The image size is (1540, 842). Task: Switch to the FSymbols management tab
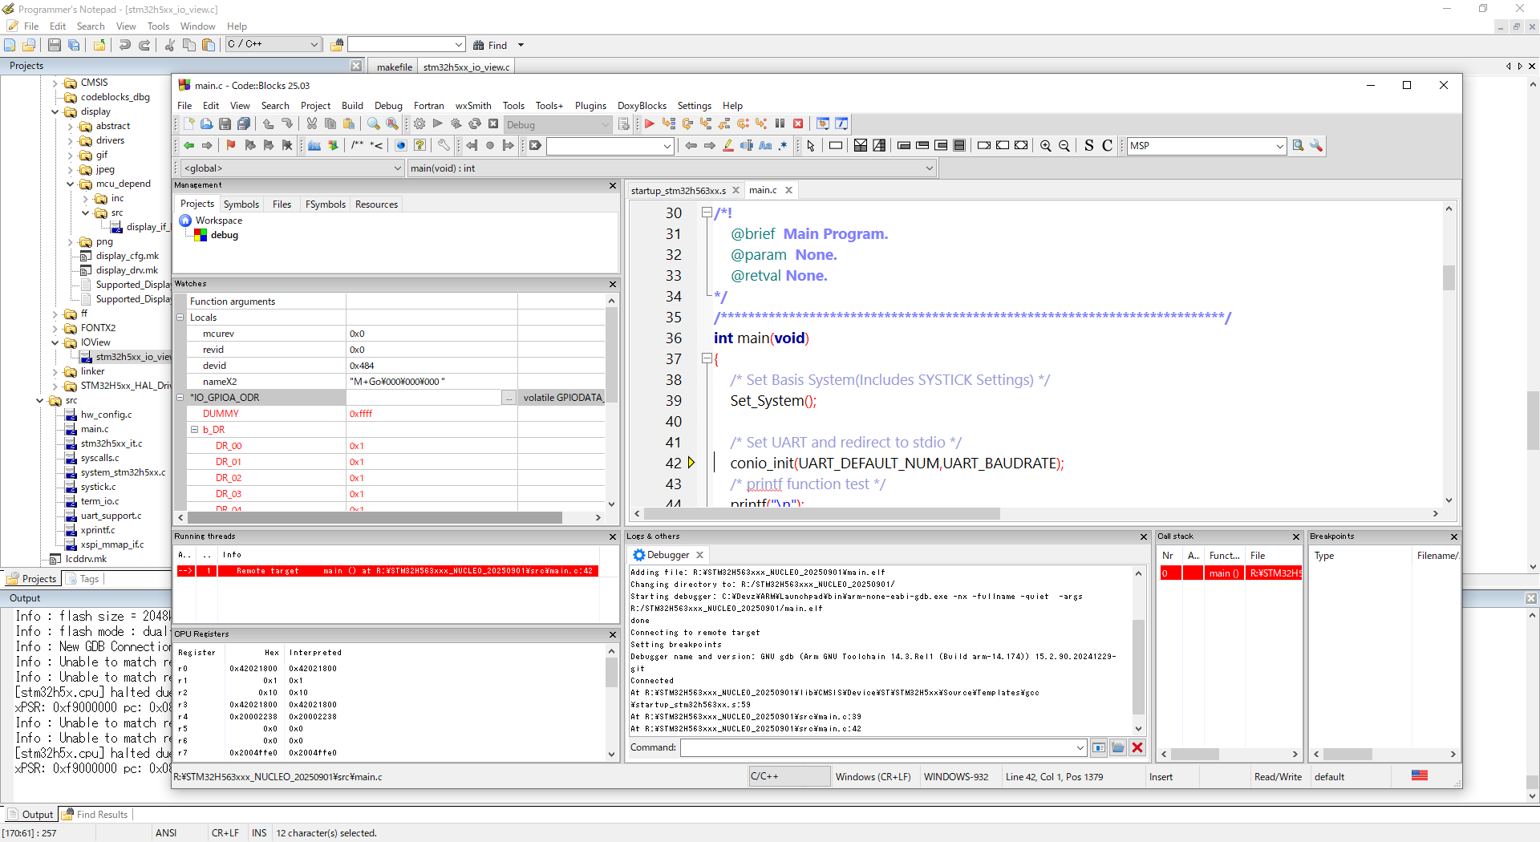325,204
